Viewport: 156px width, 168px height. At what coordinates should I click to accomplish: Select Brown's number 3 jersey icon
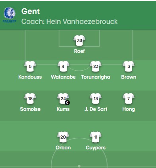point(129,66)
